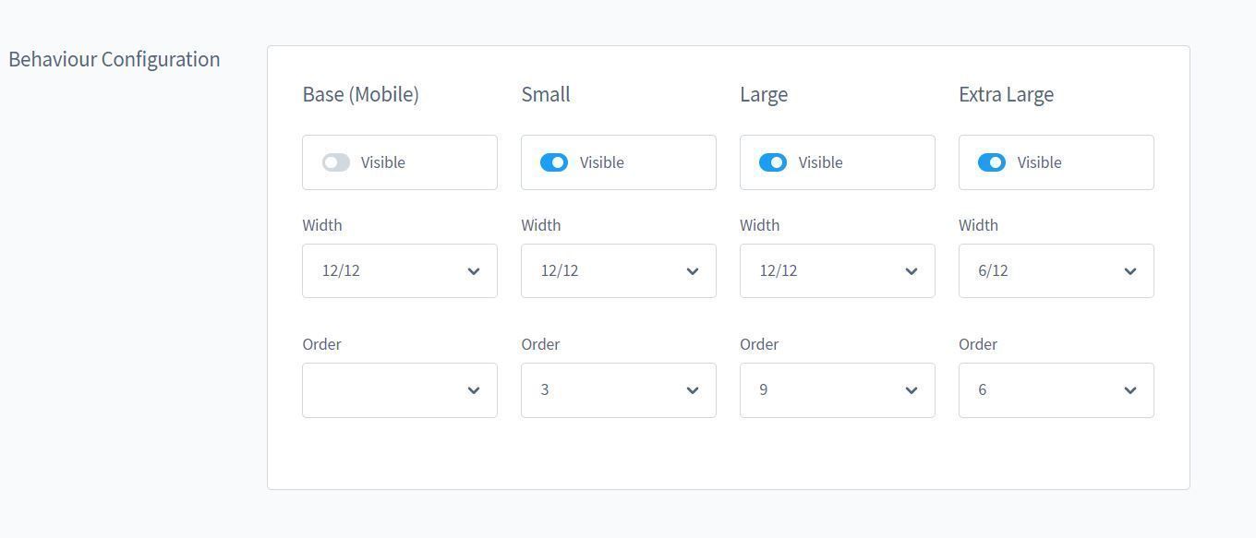Viewport: 1256px width, 538px height.
Task: Toggle Extra Large visibility switch
Action: click(992, 162)
